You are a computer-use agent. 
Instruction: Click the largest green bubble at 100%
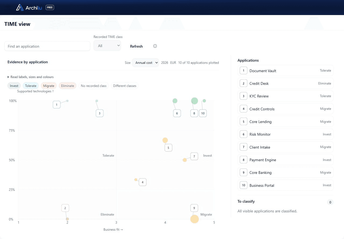195,101
